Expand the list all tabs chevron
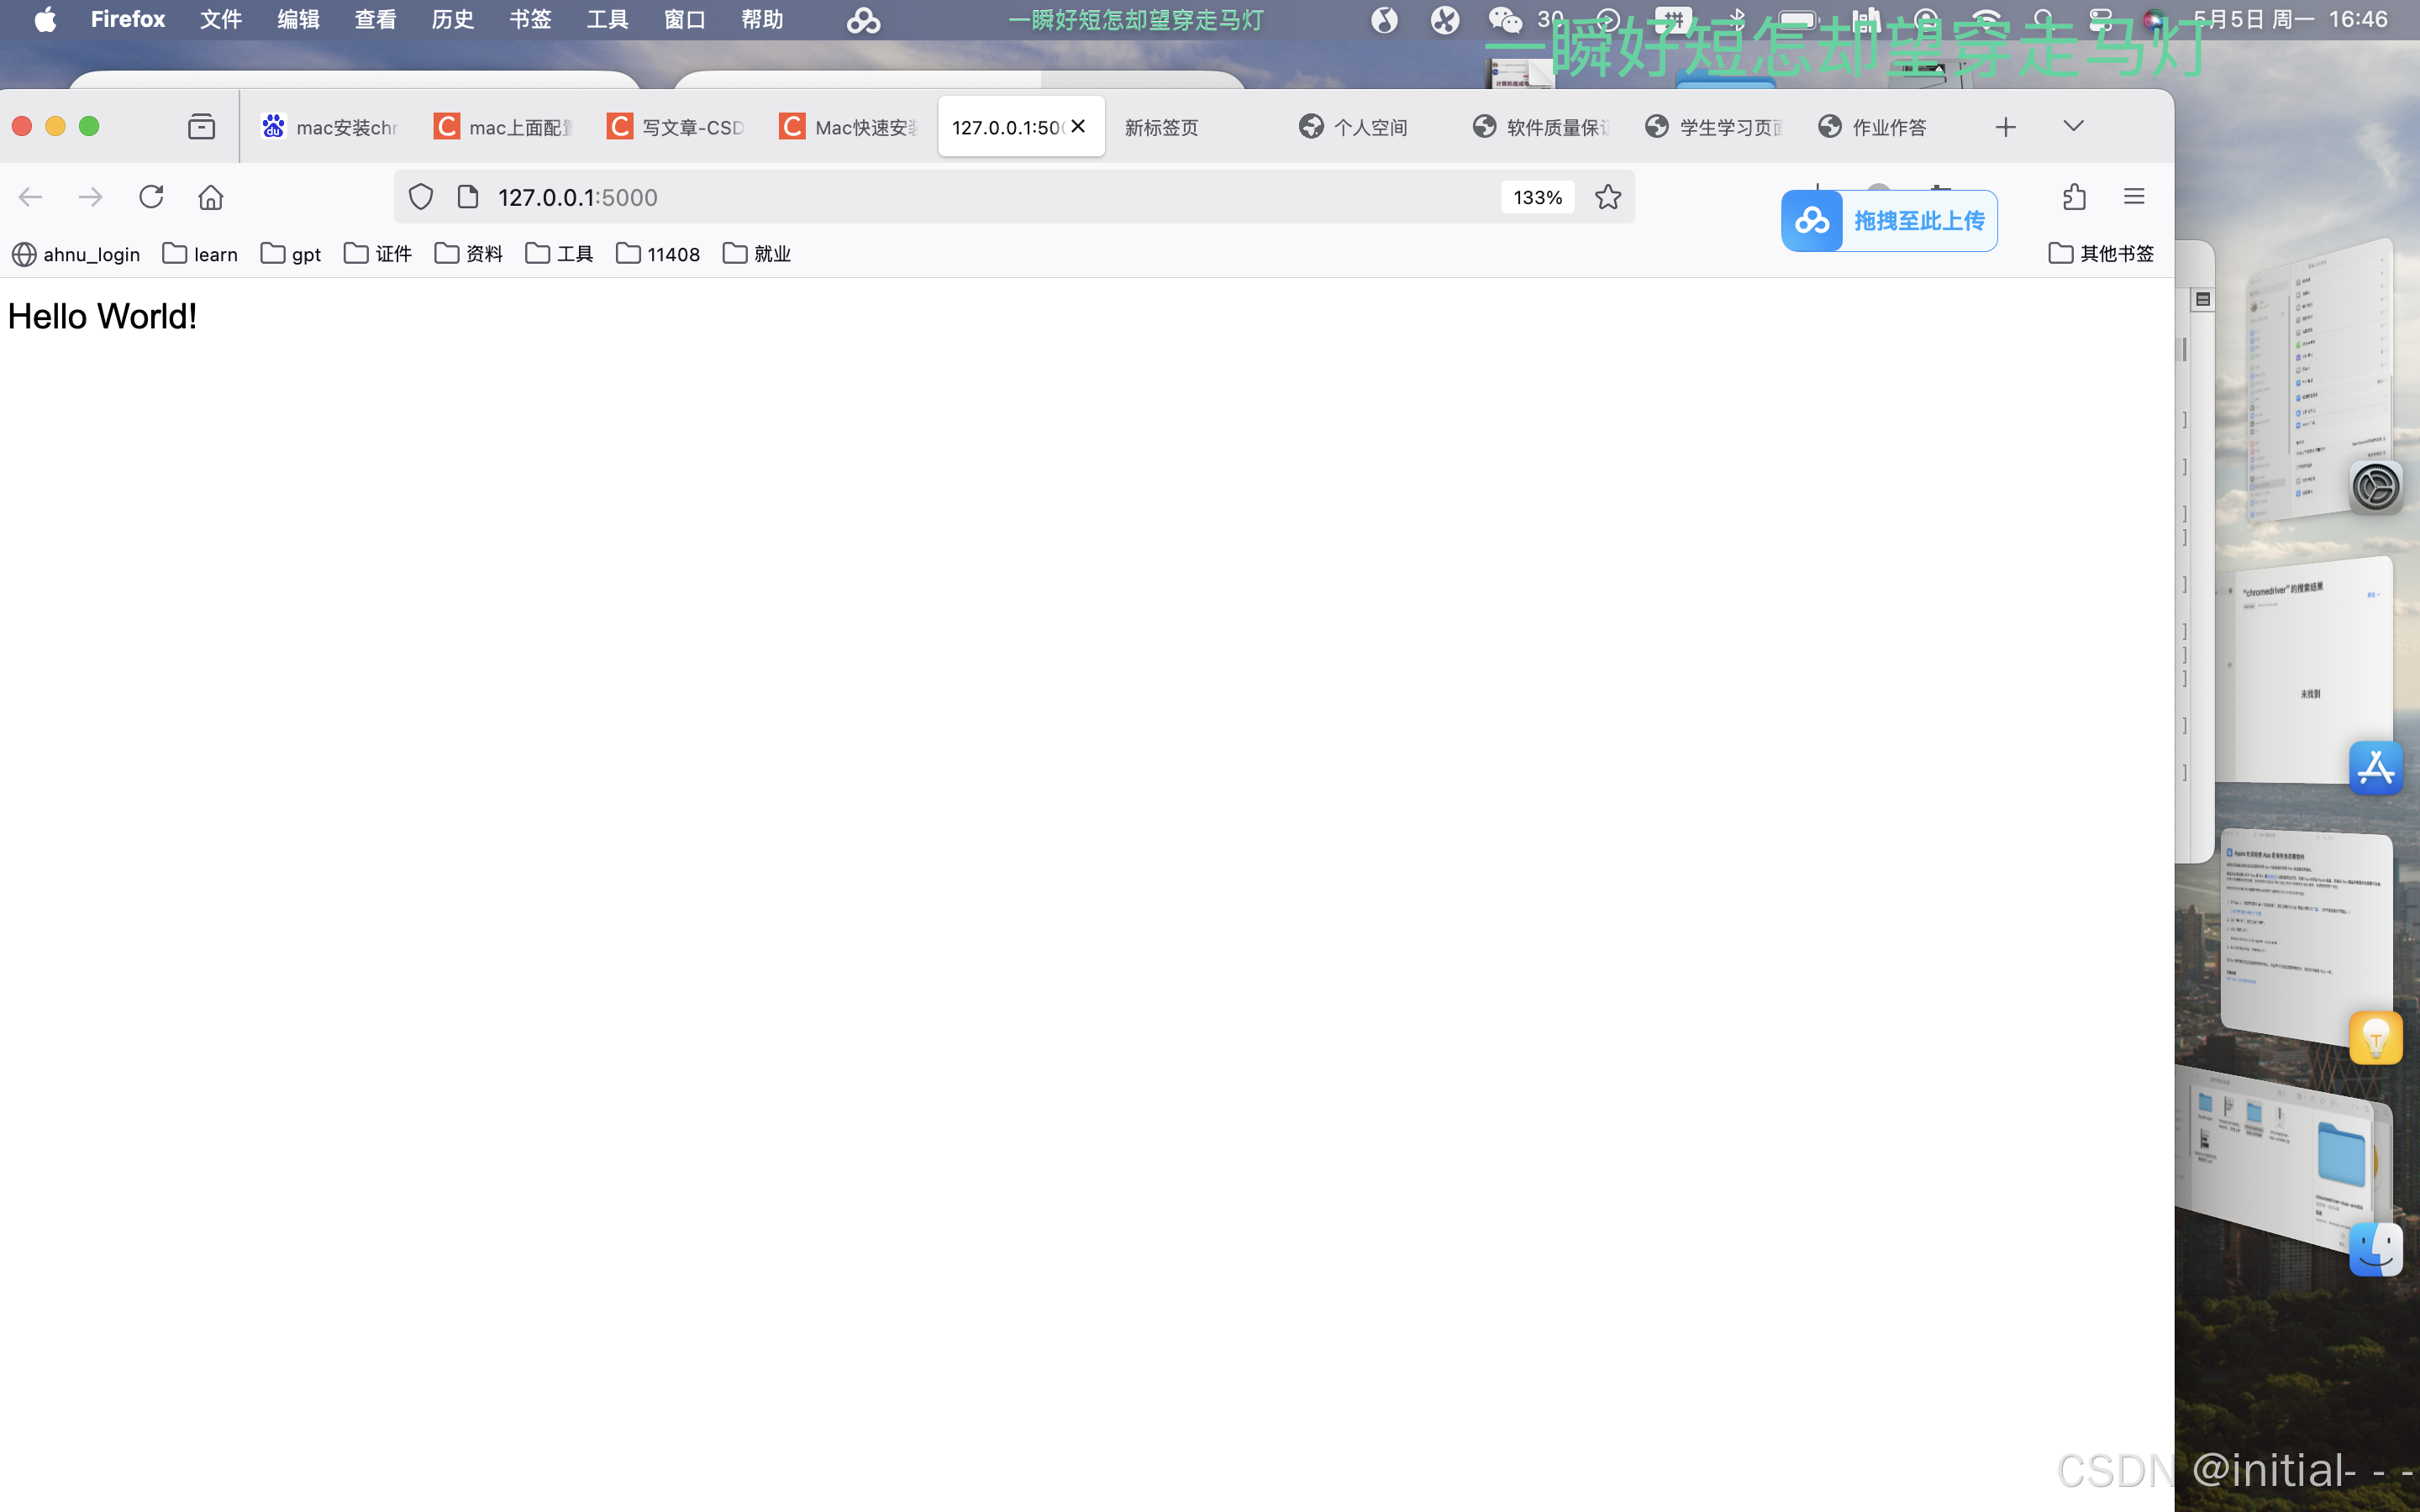2420x1512 pixels. tap(2073, 127)
